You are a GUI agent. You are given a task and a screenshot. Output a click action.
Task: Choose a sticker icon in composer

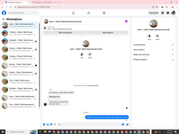51,124
